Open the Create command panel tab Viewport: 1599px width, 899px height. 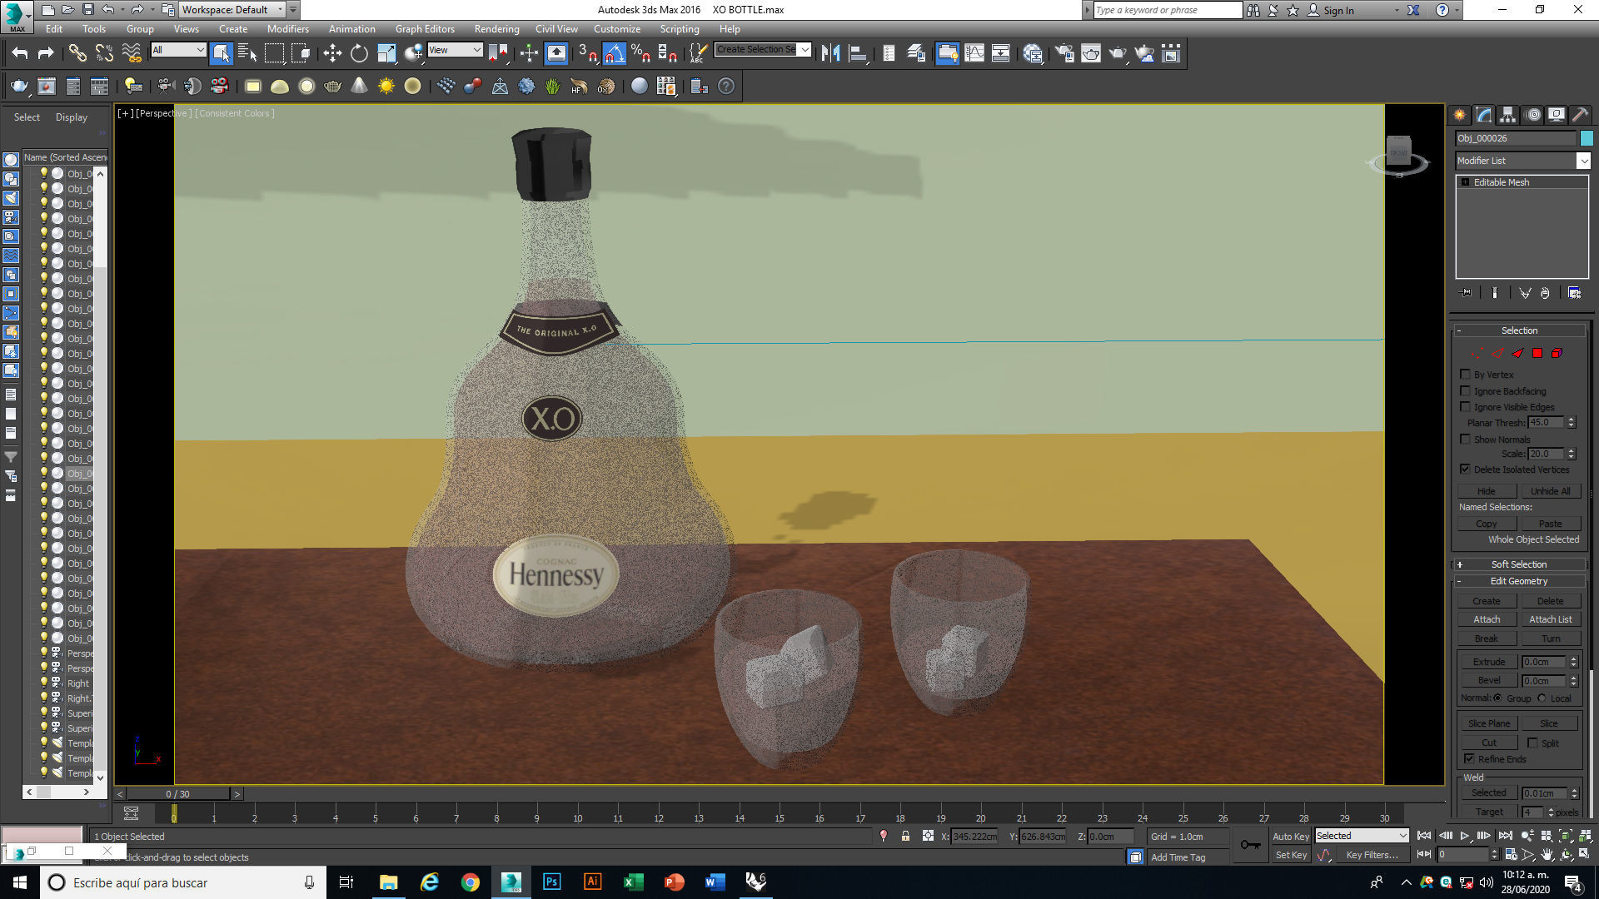(x=1459, y=115)
